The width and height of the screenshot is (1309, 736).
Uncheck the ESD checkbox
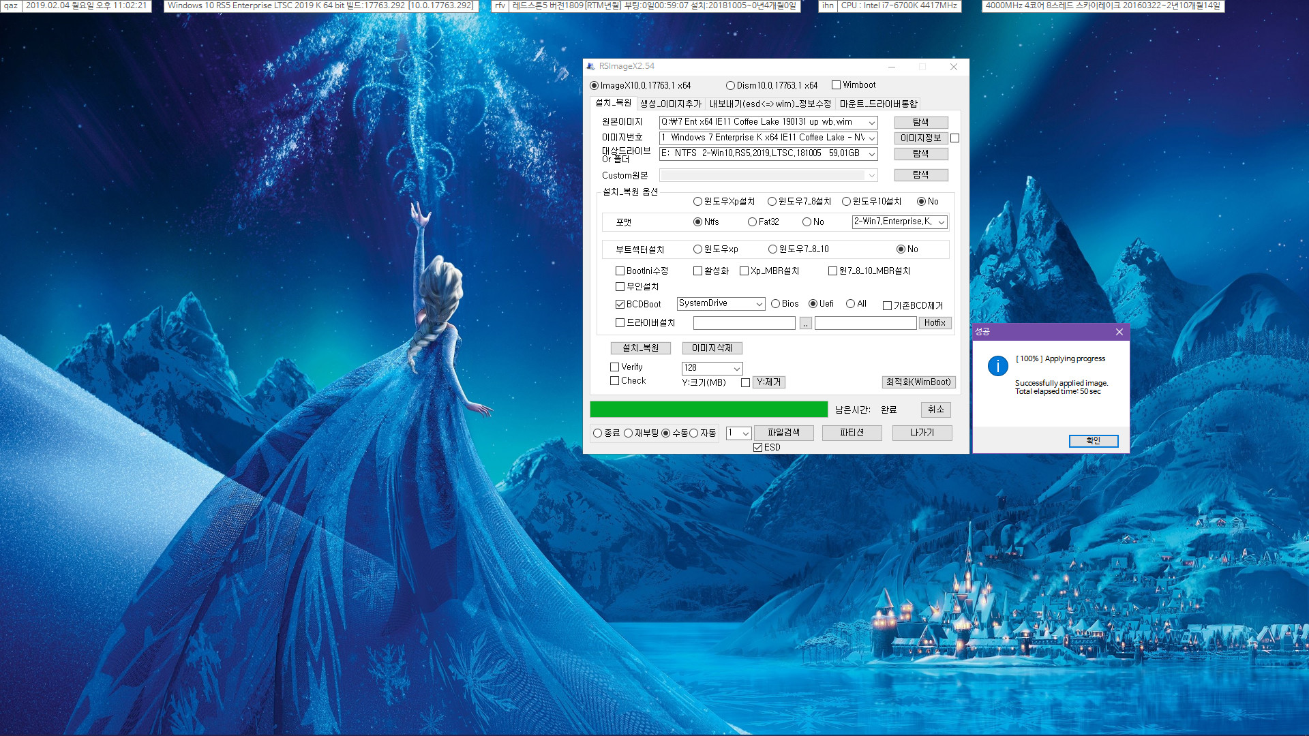(757, 448)
